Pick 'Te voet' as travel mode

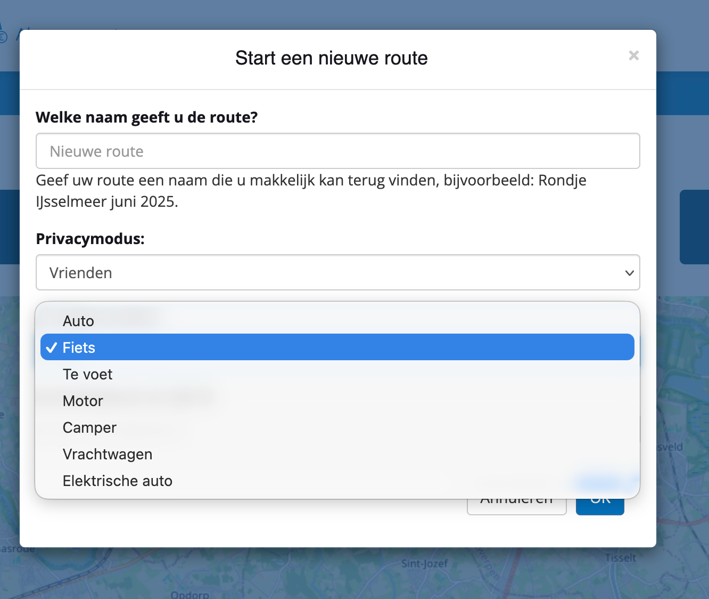[x=88, y=374]
